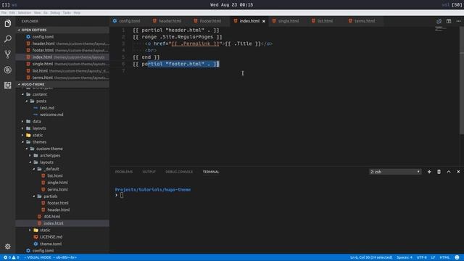Collapse the themes folder
The width and height of the screenshot is (464, 261).
pos(22,142)
